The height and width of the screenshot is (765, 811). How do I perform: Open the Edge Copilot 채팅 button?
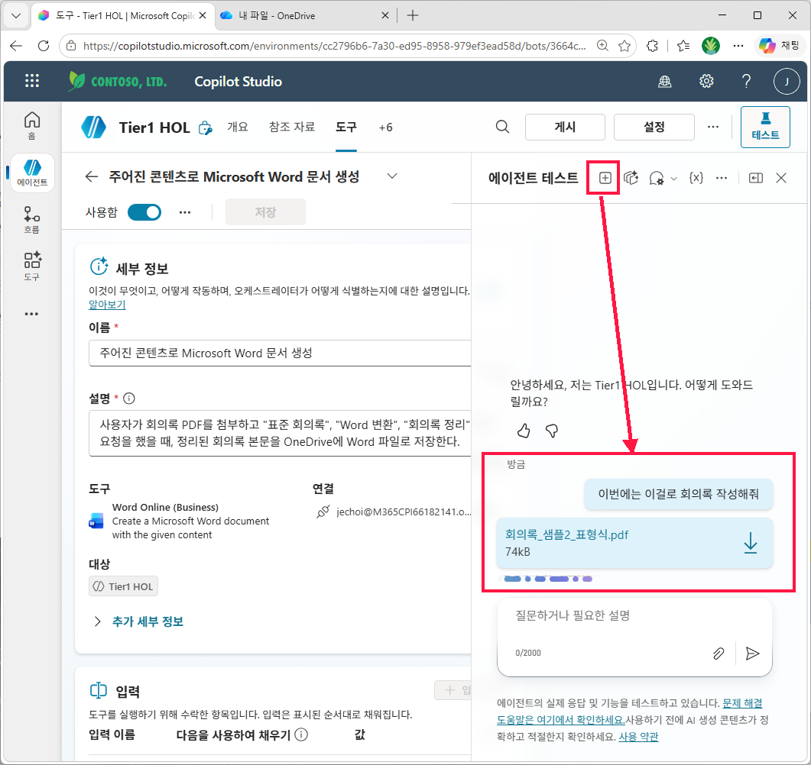pos(780,46)
